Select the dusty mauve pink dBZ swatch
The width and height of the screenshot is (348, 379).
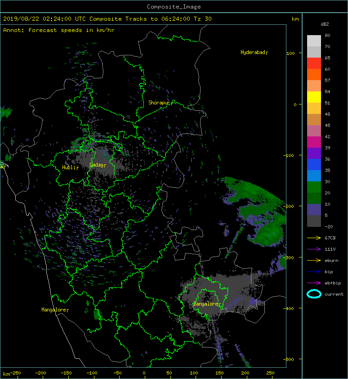314,131
